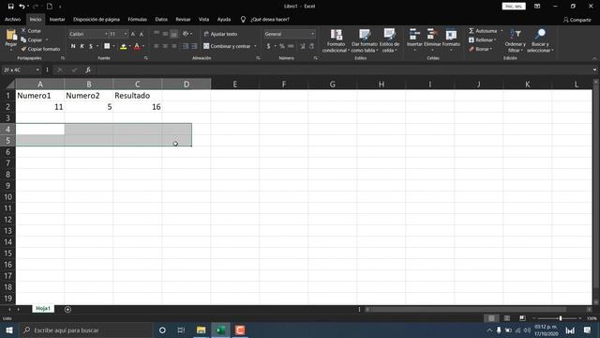600x338 pixels.
Task: Increase font size with larger A
Action: coord(133,34)
